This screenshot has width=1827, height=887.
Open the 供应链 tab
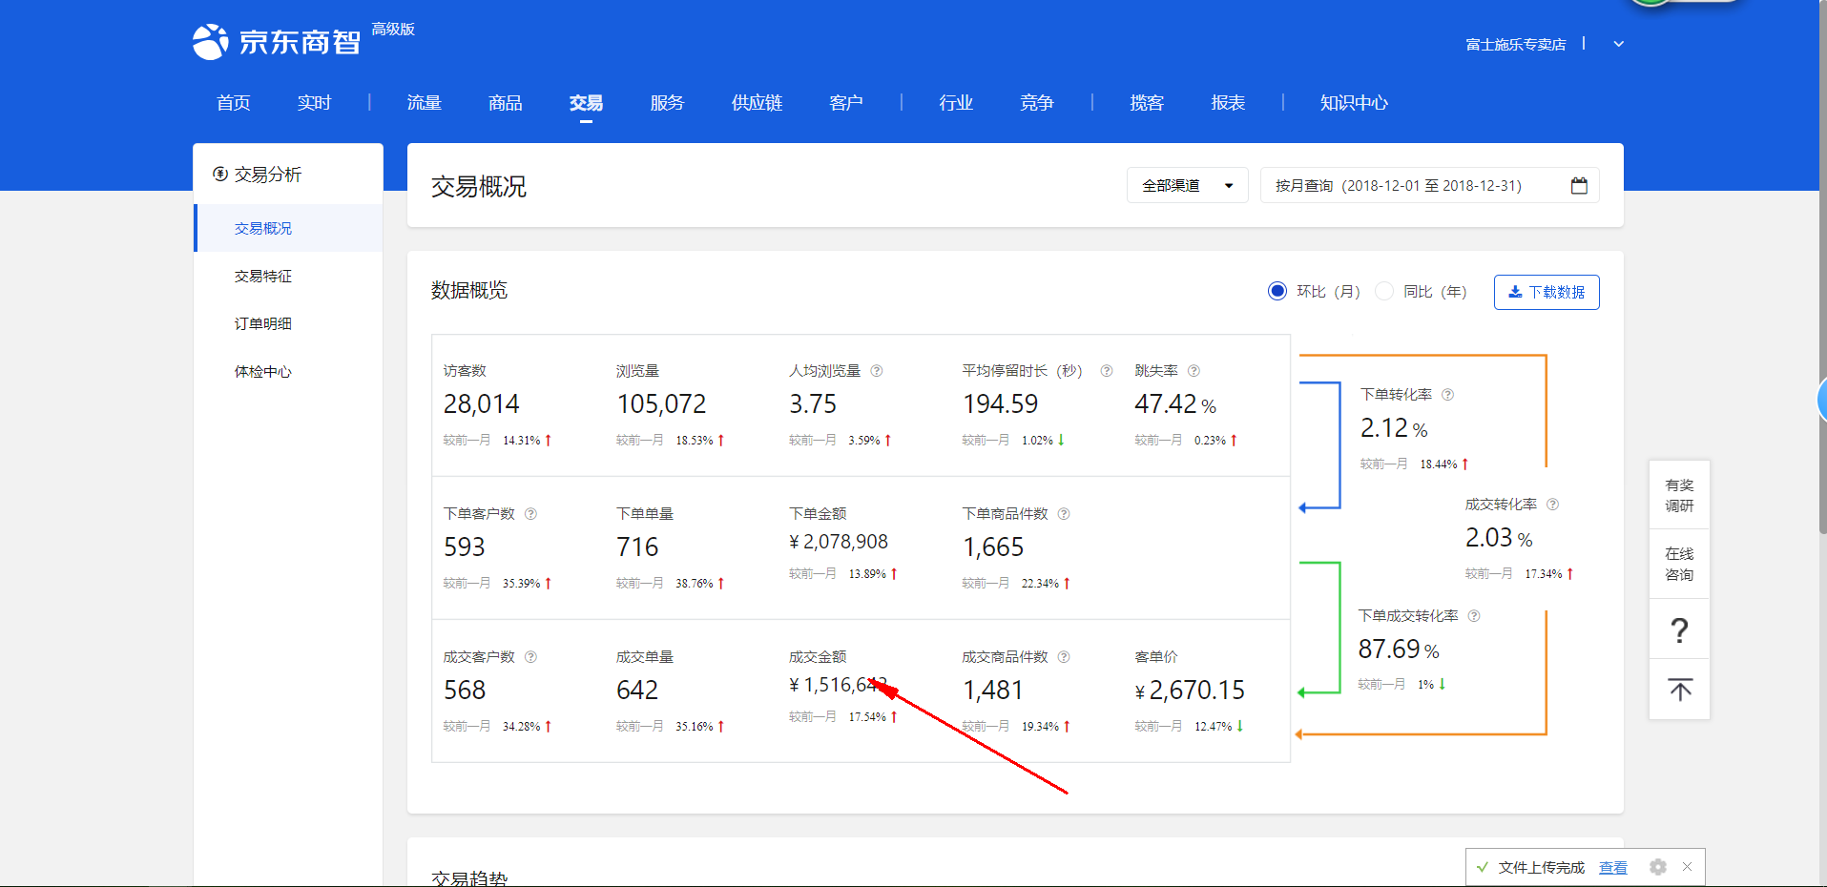click(x=758, y=103)
